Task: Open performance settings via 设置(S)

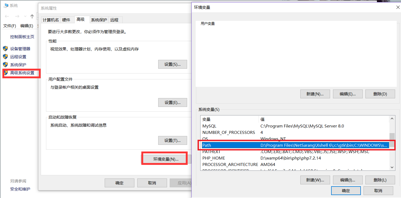Action: click(x=172, y=64)
